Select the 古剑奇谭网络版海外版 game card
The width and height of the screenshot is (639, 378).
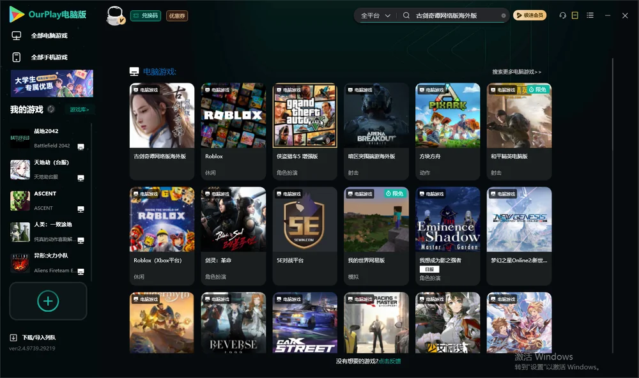tap(162, 131)
